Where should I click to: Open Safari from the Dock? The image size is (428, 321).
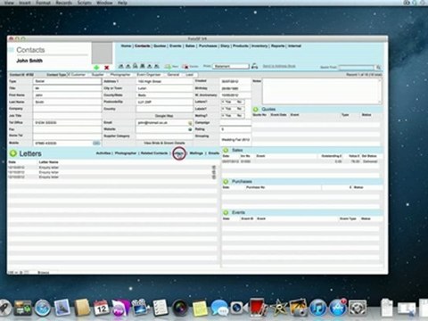[42, 309]
